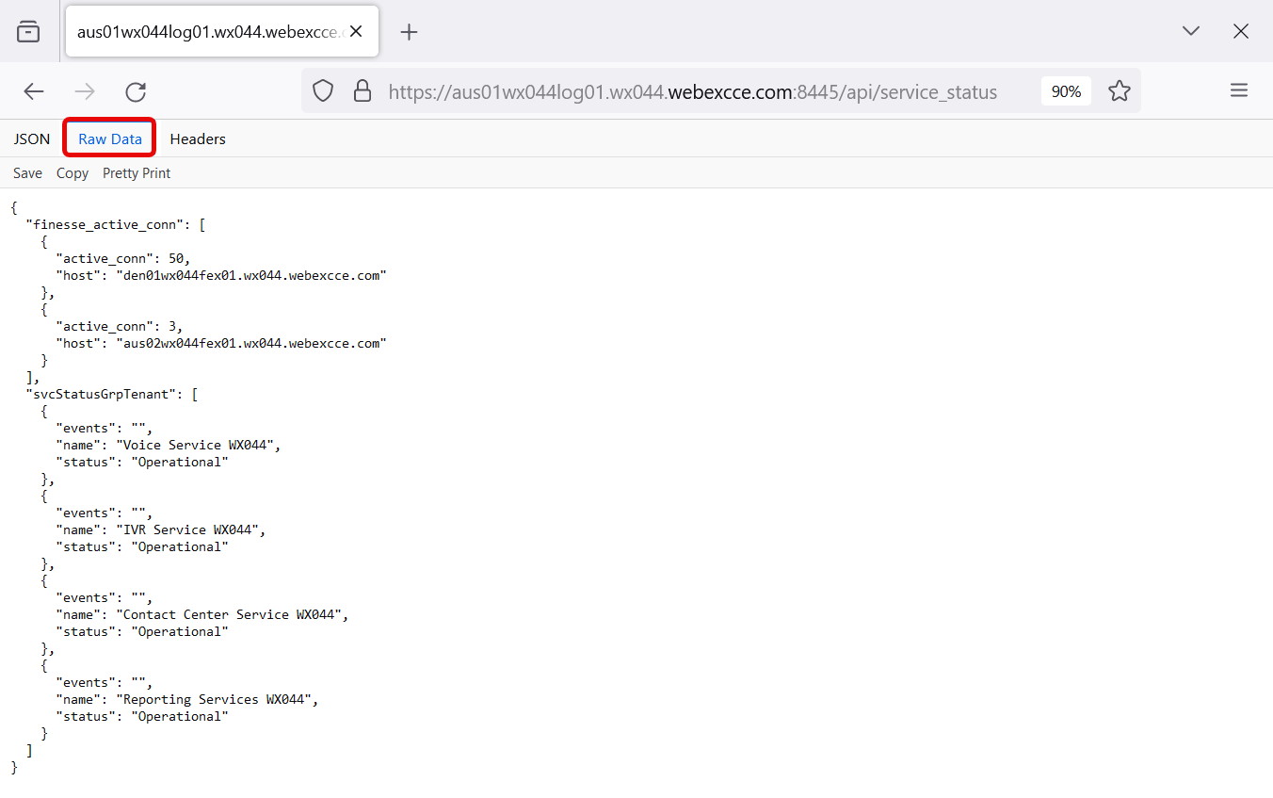Open a new tab with the plus icon

point(409,32)
